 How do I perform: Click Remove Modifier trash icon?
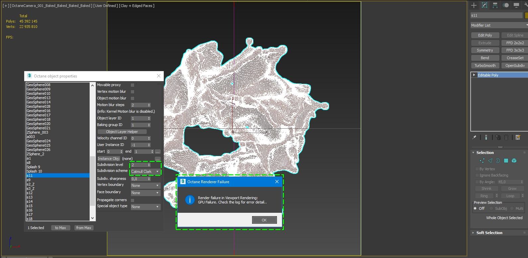(x=506, y=137)
